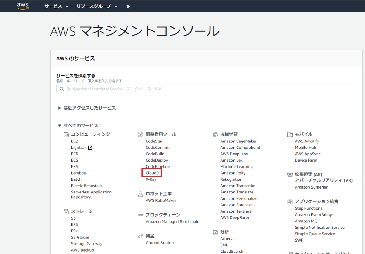Viewport: 365px width, 254px height.
Task: Open Amazon Comprehend
Action: pyautogui.click(x=240, y=148)
